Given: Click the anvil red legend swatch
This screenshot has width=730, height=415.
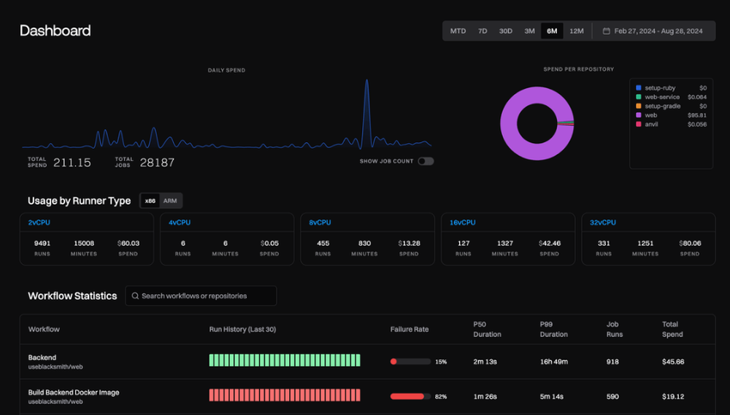Looking at the screenshot, I should coord(639,124).
